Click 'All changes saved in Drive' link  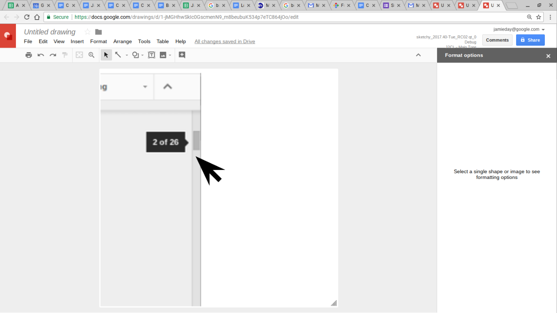(x=225, y=42)
